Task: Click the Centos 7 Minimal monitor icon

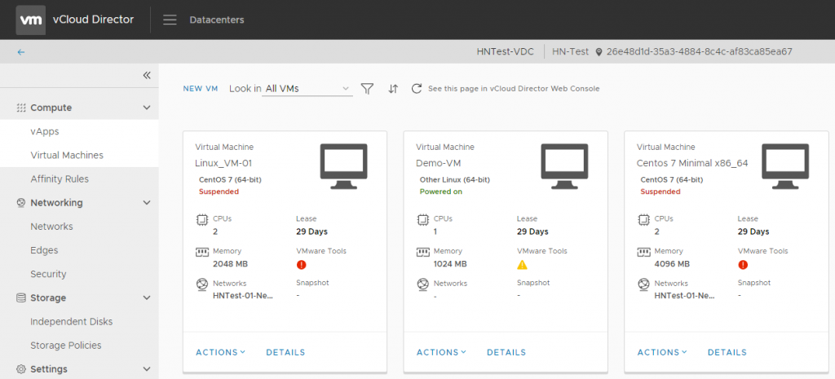Action: [785, 166]
